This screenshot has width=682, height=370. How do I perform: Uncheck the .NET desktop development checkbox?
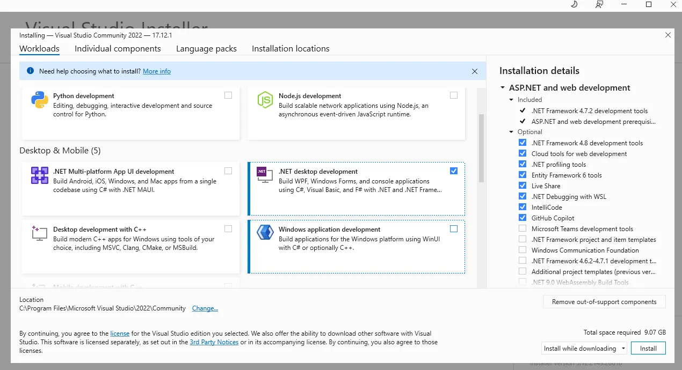coord(454,171)
